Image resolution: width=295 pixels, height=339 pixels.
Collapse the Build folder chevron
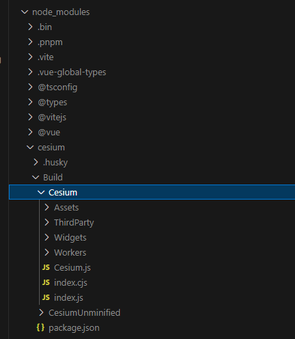[x=36, y=178]
